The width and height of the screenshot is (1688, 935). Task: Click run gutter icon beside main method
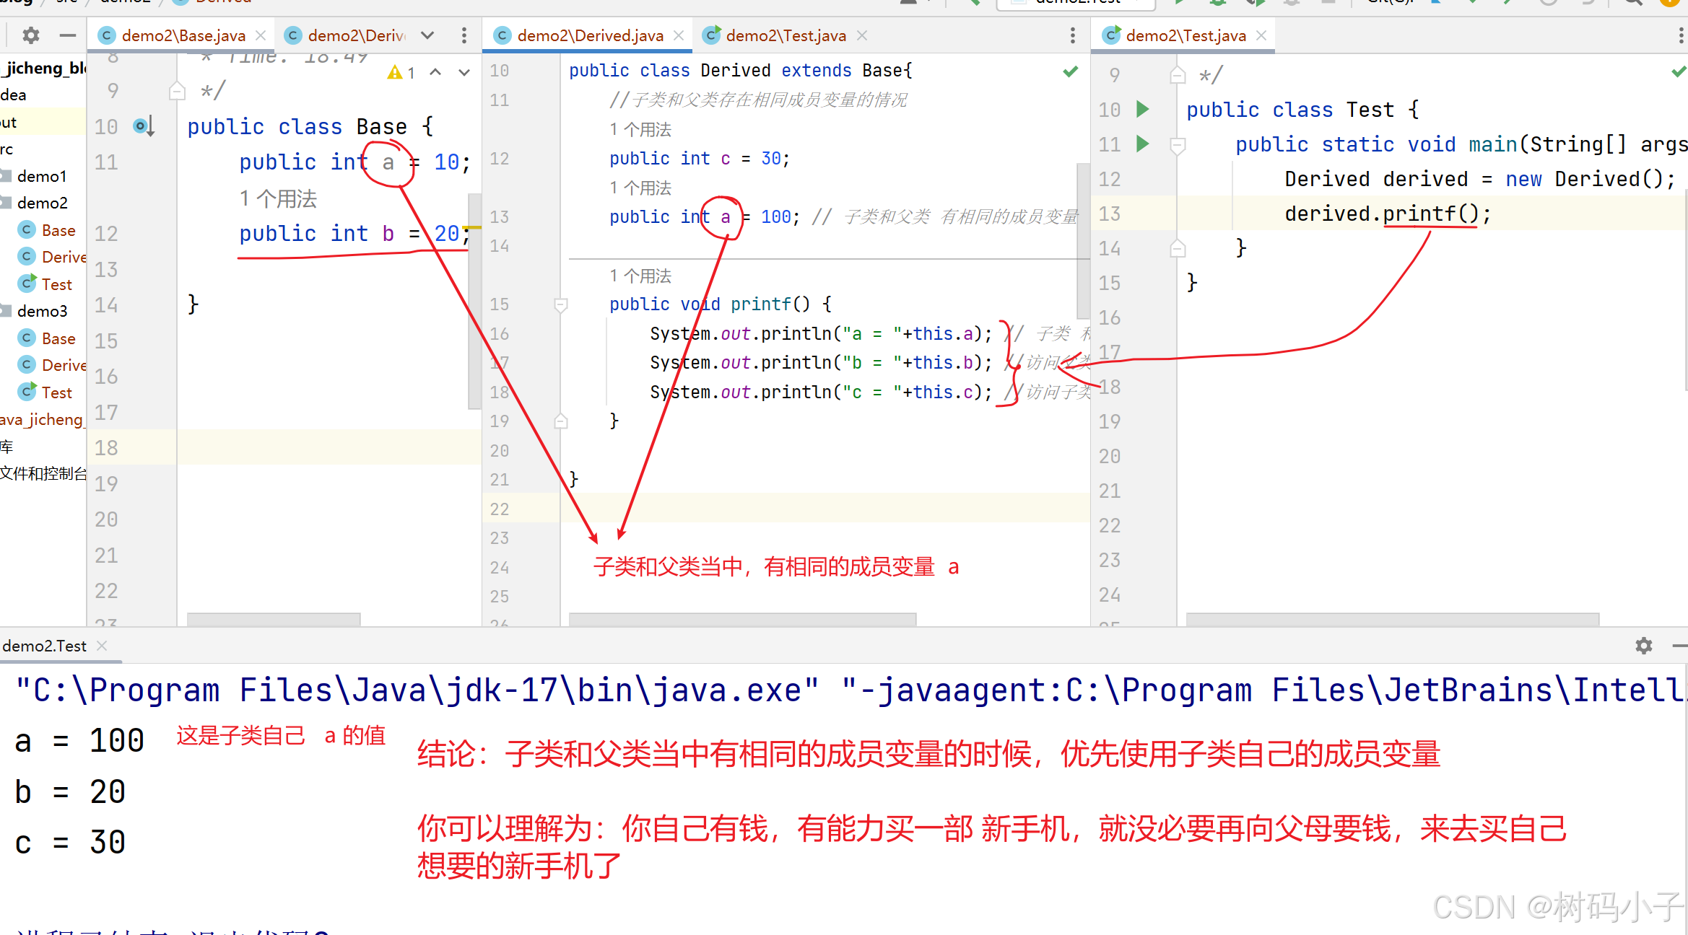[1142, 144]
